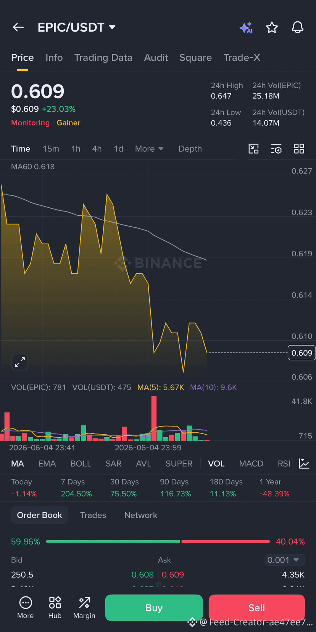Open the Trade-X tab
The width and height of the screenshot is (316, 632).
[242, 58]
